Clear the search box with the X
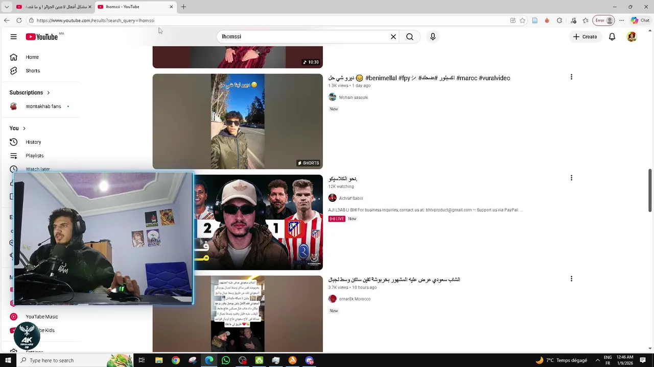654x367 pixels. [393, 37]
